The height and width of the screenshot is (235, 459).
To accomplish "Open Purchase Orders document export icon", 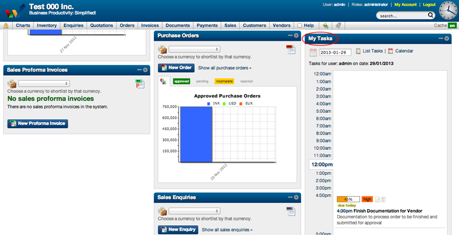I will (290, 50).
